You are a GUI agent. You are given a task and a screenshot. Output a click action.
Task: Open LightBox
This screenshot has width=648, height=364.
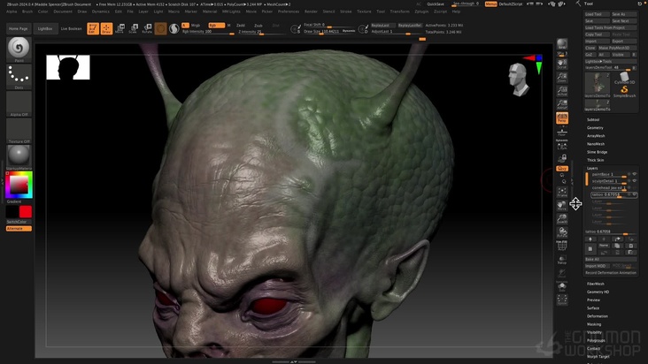45,29
